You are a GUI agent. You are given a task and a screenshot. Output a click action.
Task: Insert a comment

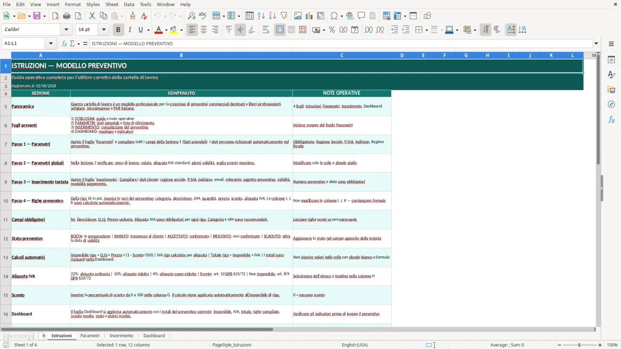point(361,16)
